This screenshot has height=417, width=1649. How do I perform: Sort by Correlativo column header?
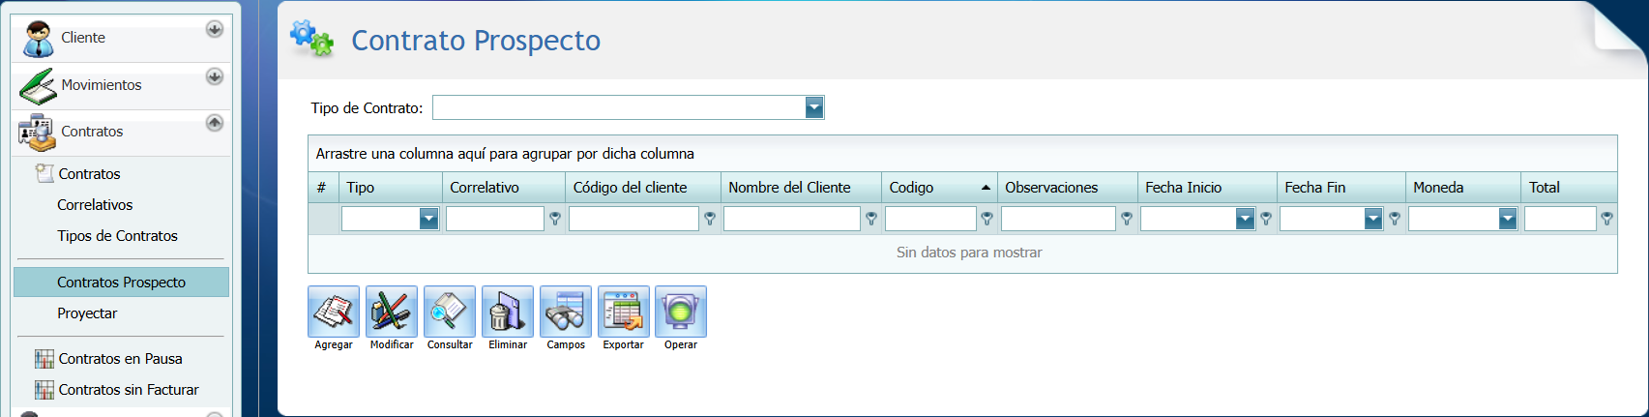pos(503,188)
